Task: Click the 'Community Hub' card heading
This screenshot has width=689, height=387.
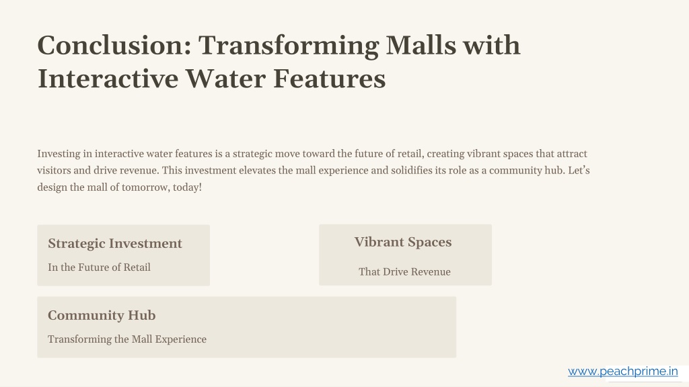Action: tap(102, 316)
